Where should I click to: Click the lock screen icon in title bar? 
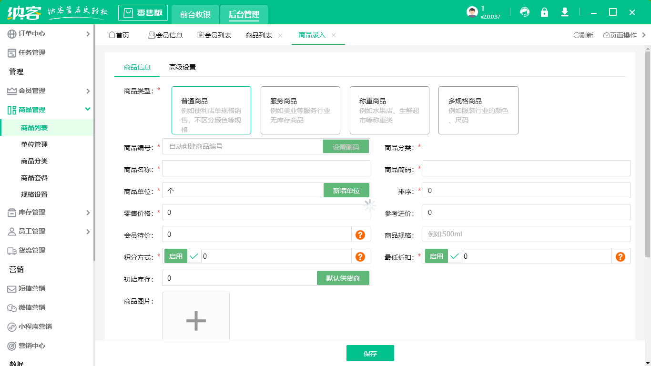coord(544,12)
